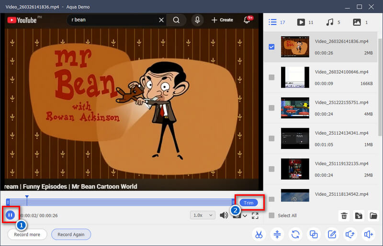Click the file list scrollbar
The image size is (383, 246).
pyautogui.click(x=380, y=87)
